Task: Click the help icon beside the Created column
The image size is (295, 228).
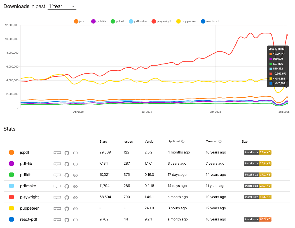Action: (220, 141)
